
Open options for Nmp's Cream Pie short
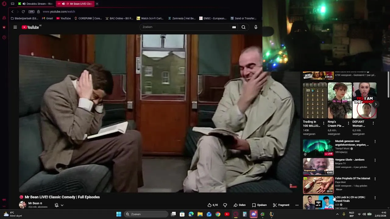[x=349, y=123]
